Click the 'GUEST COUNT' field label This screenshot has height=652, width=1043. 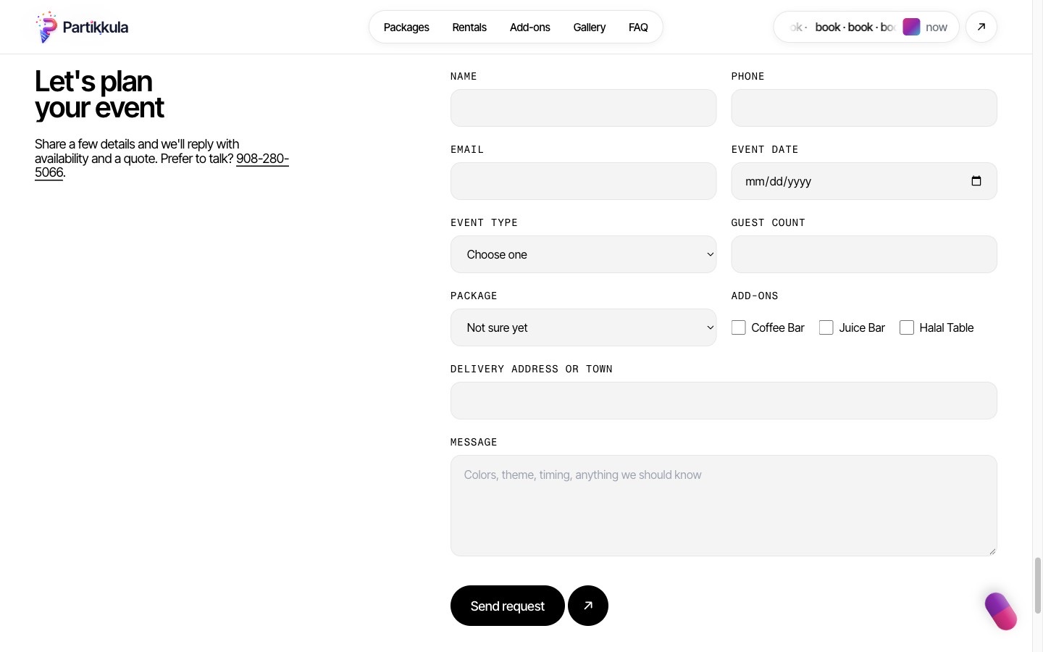[768, 222]
